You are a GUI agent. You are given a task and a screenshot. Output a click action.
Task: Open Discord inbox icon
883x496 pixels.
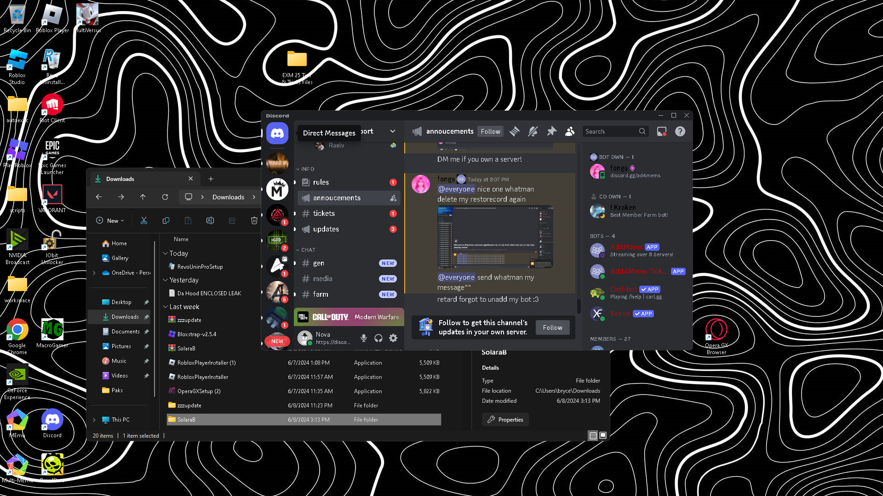pyautogui.click(x=662, y=131)
